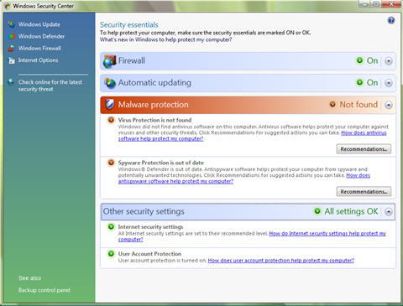Expand the Firewall section arrow
This screenshot has width=403, height=306.
point(389,61)
